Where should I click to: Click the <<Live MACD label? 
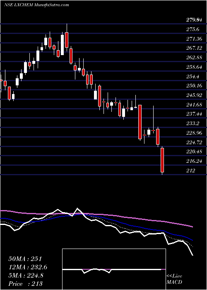(x=174, y=279)
